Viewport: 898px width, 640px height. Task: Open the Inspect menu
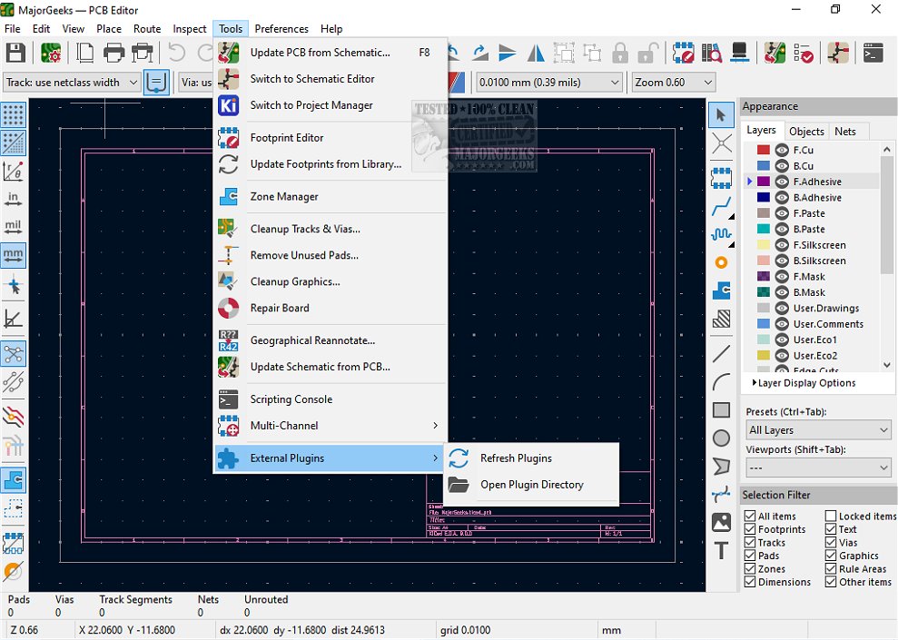coord(190,29)
